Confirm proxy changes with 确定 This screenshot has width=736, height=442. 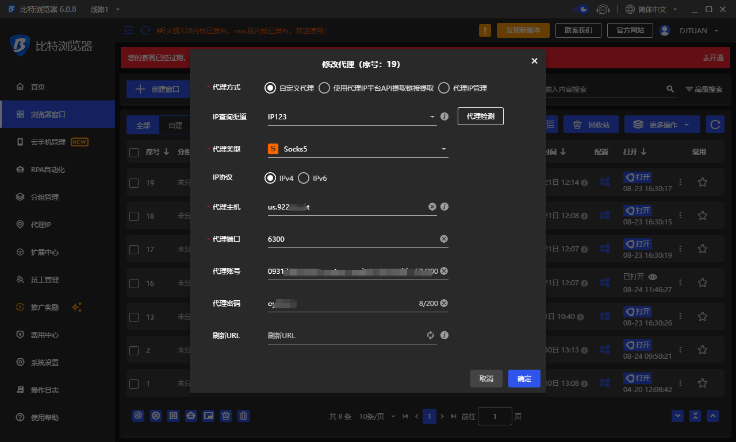[524, 379]
